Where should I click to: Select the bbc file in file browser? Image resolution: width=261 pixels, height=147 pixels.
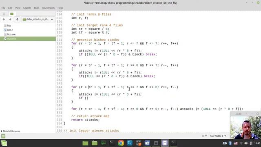9,25
